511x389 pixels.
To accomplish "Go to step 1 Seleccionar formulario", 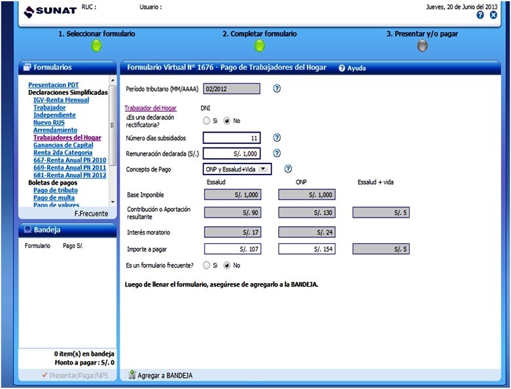I will pyautogui.click(x=96, y=34).
